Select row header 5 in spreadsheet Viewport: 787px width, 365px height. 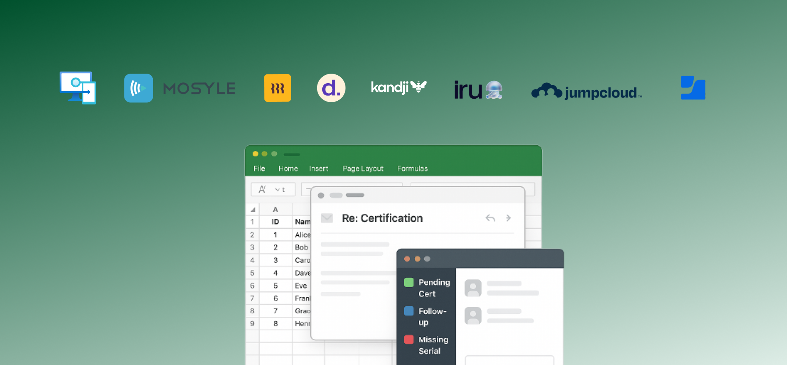(252, 273)
